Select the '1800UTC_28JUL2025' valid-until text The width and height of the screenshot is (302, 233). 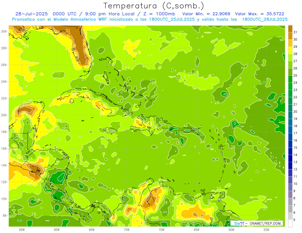click(265, 19)
